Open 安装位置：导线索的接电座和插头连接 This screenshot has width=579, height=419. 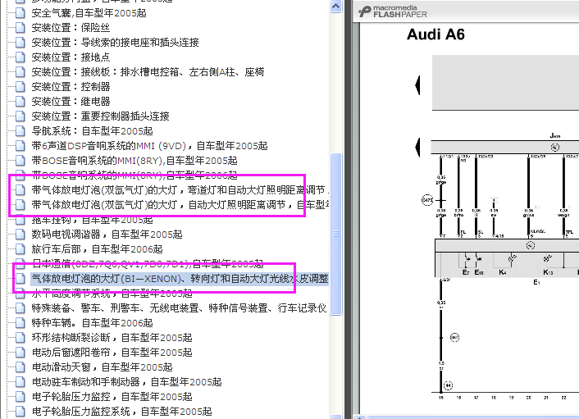[x=115, y=43]
